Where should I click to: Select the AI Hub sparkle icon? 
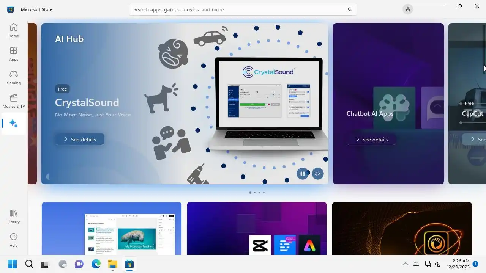(14, 124)
